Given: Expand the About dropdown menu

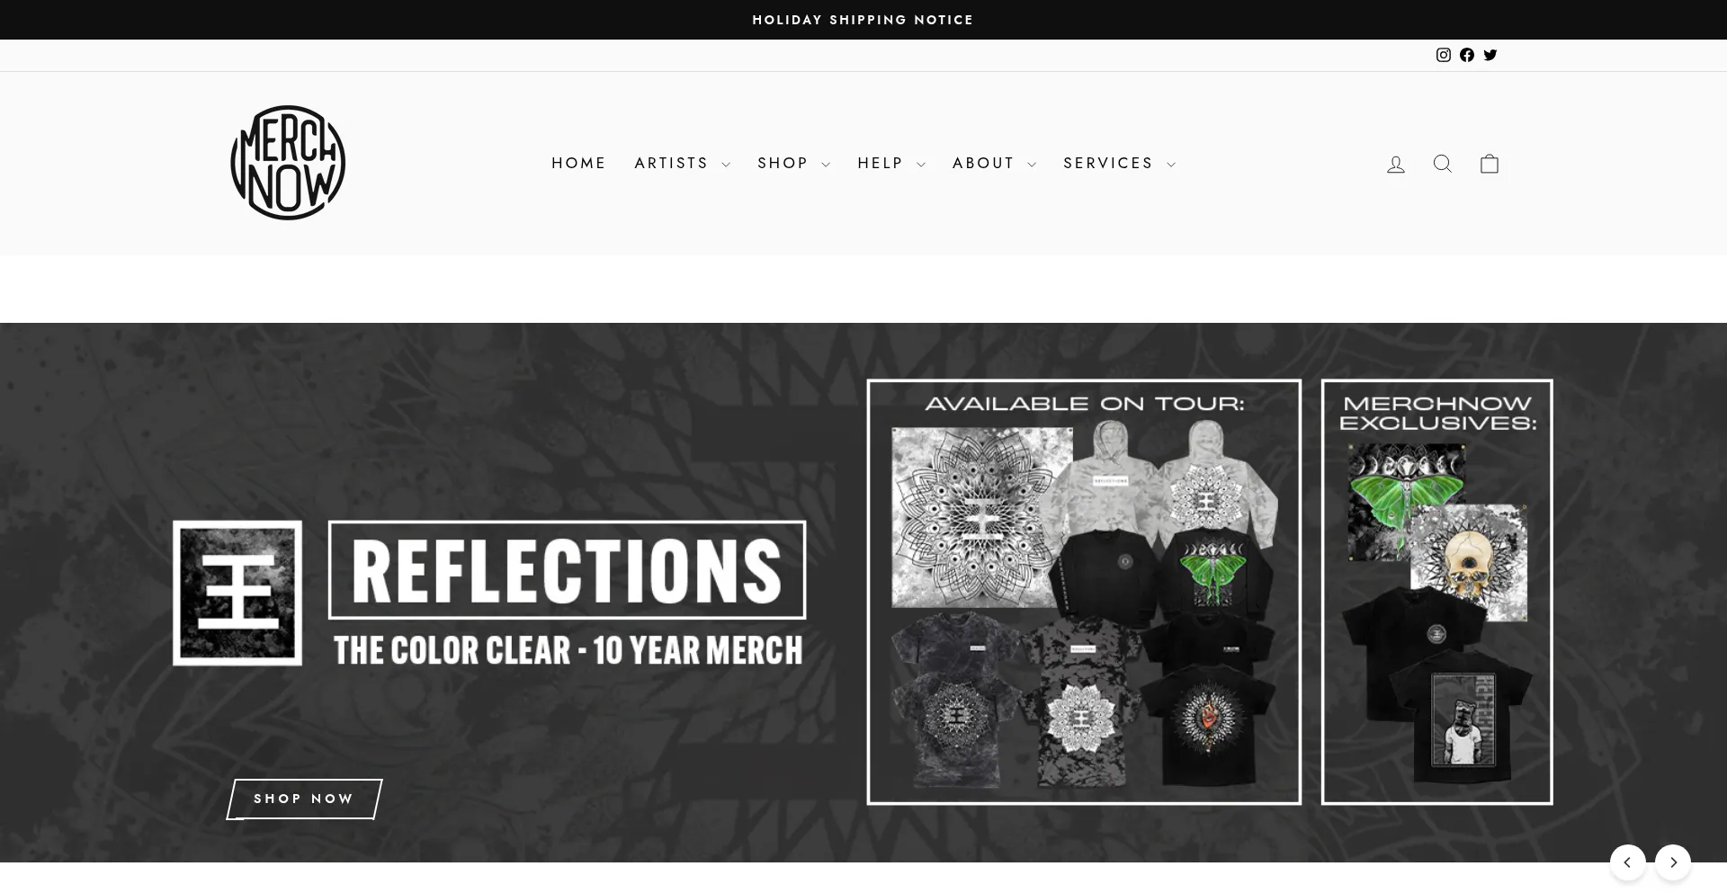Looking at the screenshot, I should (994, 164).
